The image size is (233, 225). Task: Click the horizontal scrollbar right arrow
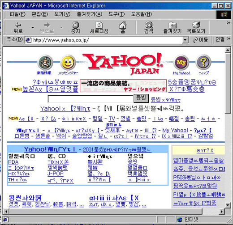tap(222, 211)
